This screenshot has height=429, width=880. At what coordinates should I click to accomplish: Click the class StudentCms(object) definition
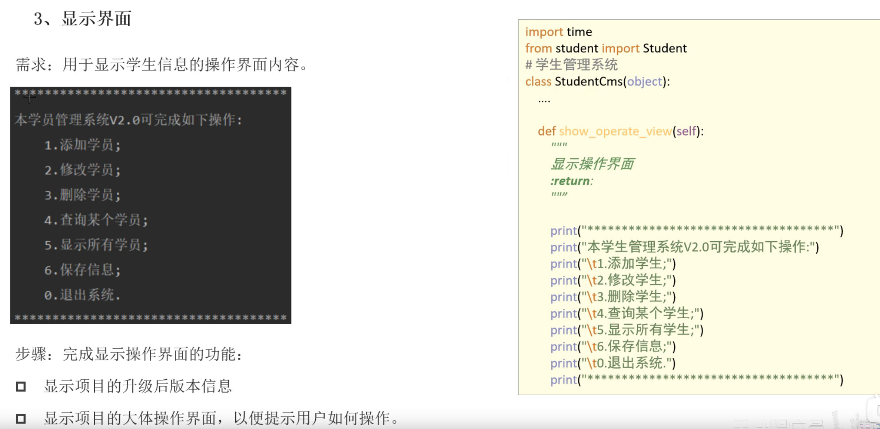coord(597,81)
